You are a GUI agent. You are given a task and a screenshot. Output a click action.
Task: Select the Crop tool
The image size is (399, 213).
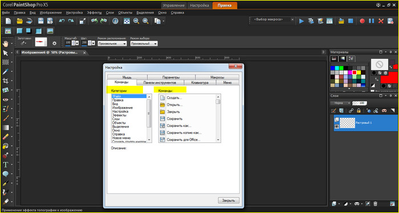(5, 81)
